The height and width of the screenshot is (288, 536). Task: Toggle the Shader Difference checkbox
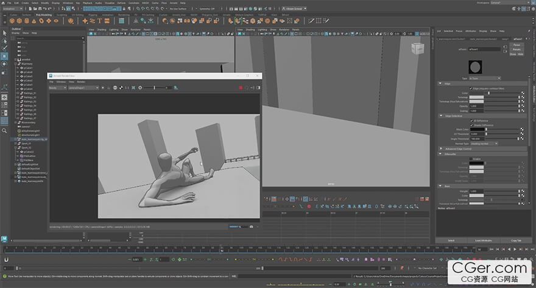(471, 125)
